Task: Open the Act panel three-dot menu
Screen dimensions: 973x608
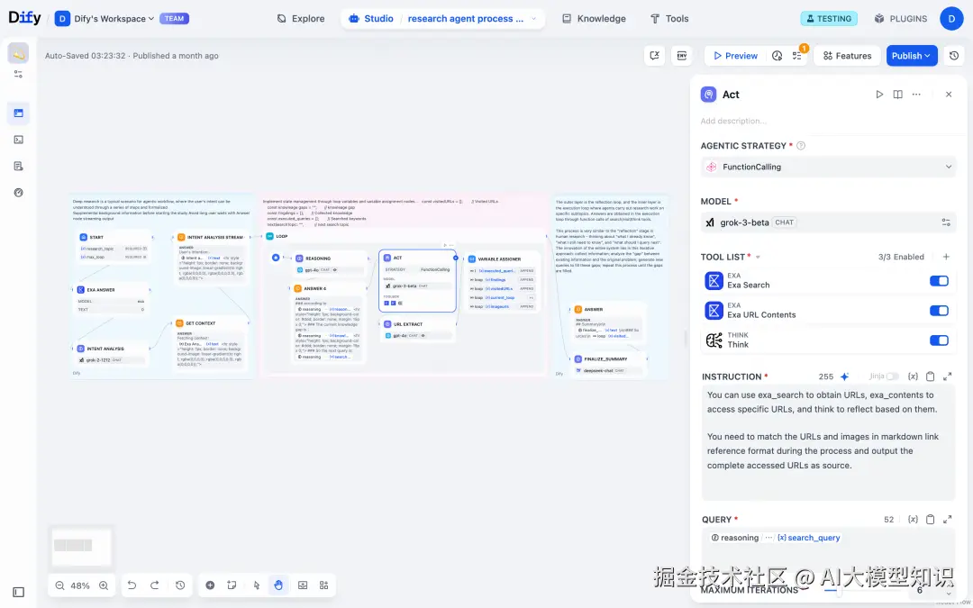Action: coord(916,95)
